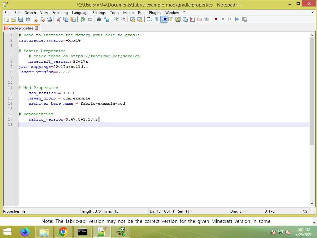Click the Paste toolbar icon
317x238 pixels.
coord(73,19)
